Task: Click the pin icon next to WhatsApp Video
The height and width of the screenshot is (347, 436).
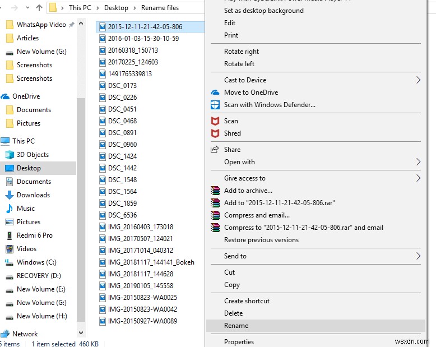Action: coord(72,25)
